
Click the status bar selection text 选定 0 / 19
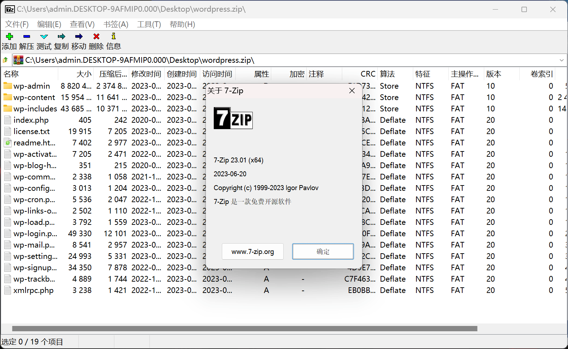(x=32, y=342)
